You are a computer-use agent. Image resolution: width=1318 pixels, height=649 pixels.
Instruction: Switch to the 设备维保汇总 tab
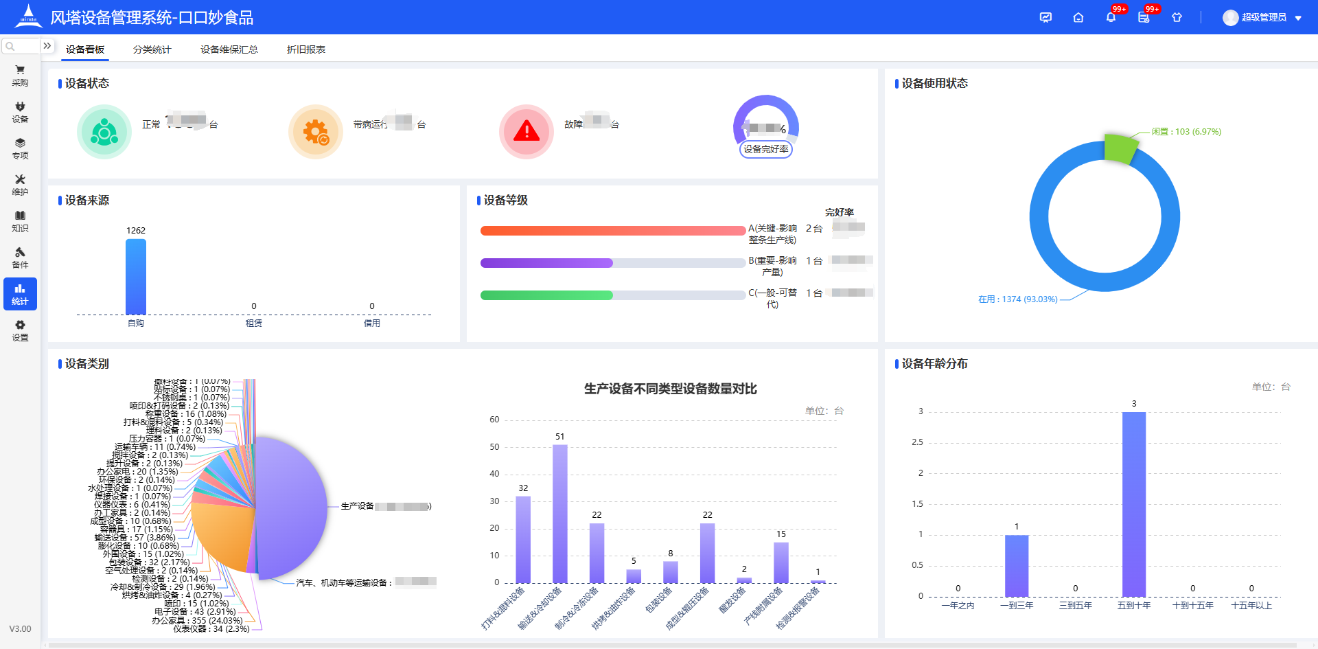tap(228, 49)
